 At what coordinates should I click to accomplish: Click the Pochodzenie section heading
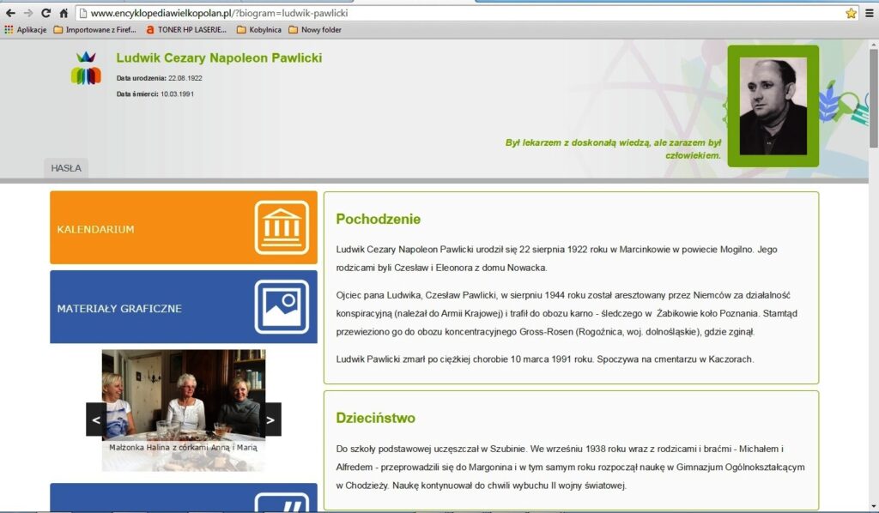379,219
